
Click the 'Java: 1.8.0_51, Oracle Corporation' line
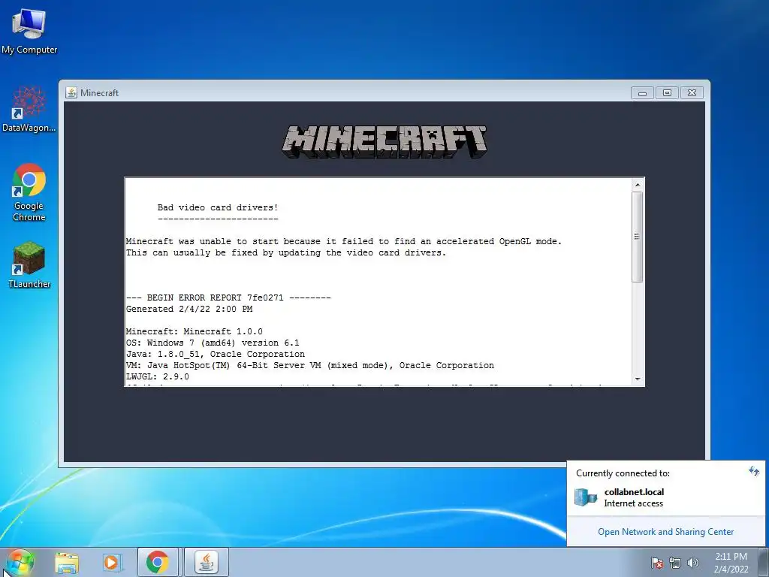pyautogui.click(x=216, y=355)
